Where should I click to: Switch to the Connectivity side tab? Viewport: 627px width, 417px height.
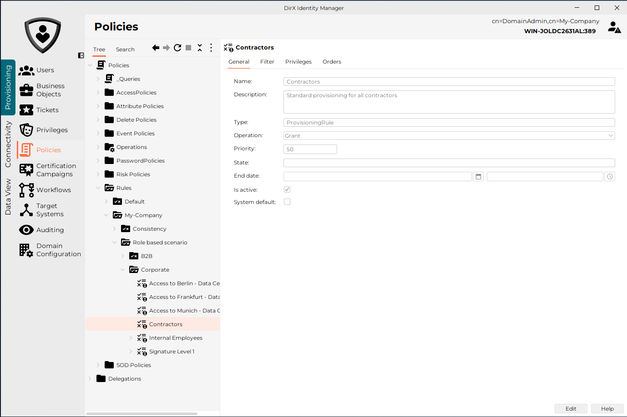[8, 144]
